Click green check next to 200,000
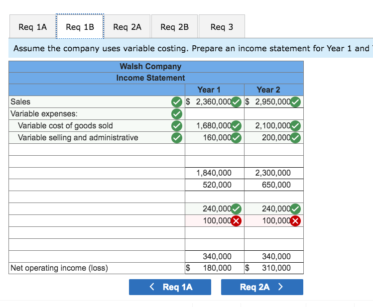Screen dimensions: 373x307 coord(295,138)
